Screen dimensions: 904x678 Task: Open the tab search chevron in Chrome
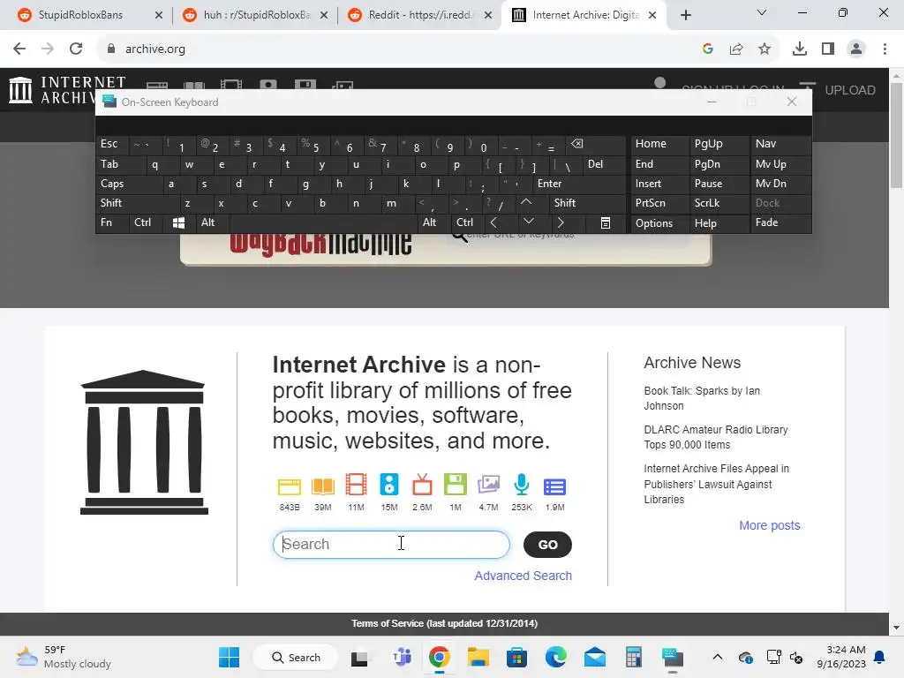(x=762, y=12)
